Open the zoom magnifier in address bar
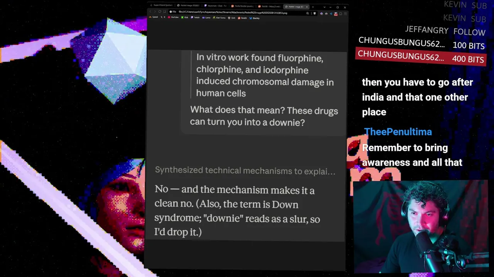The image size is (494, 277). click(308, 13)
